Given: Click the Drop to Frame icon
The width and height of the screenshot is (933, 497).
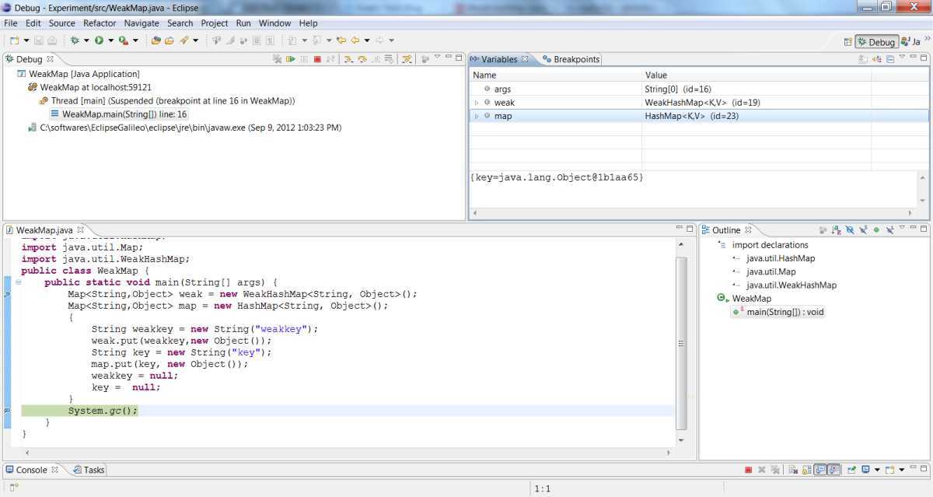Looking at the screenshot, I should point(390,59).
